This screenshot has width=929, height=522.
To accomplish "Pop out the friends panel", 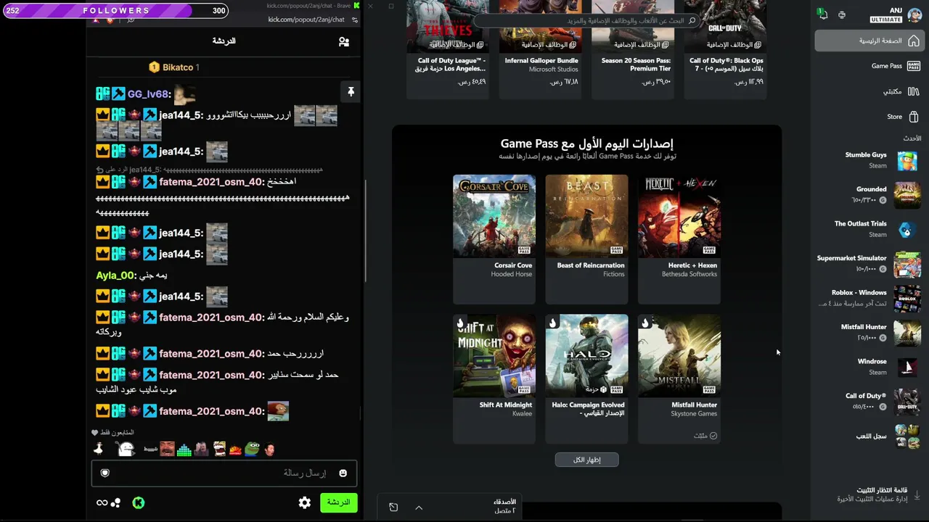I will [x=393, y=507].
